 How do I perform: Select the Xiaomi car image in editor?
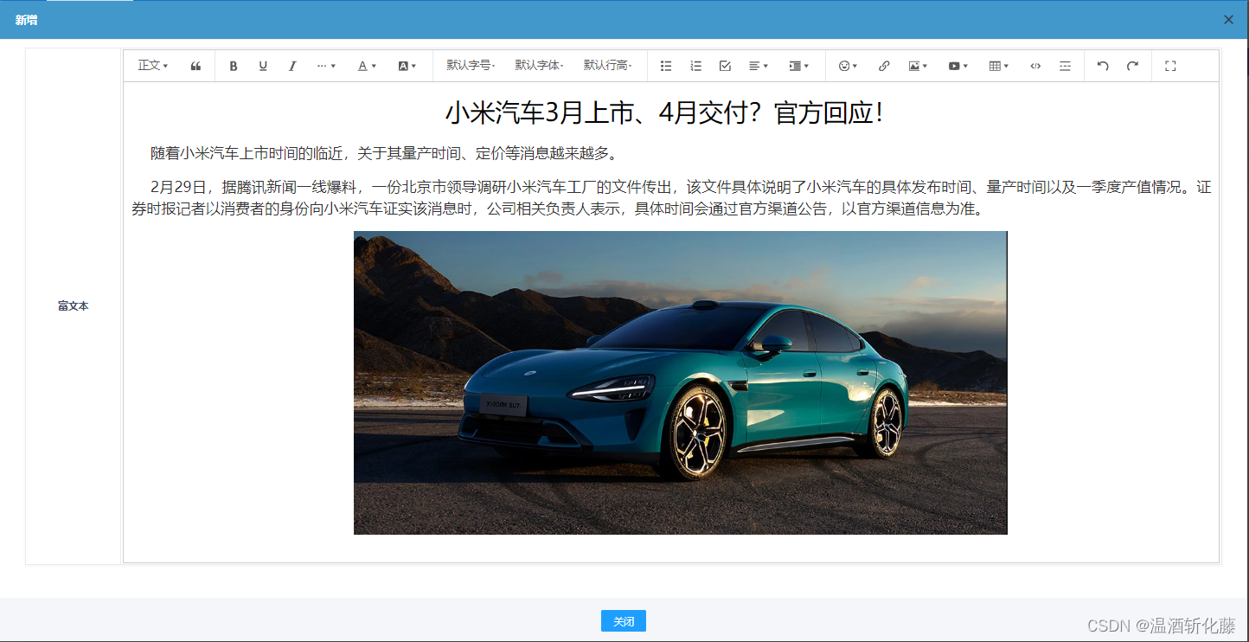coord(681,382)
